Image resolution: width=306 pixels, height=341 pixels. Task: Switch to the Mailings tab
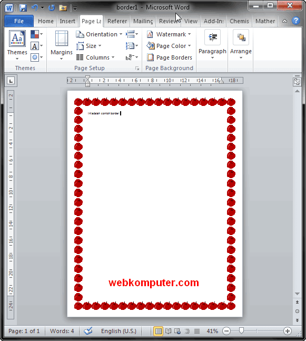[x=143, y=21]
